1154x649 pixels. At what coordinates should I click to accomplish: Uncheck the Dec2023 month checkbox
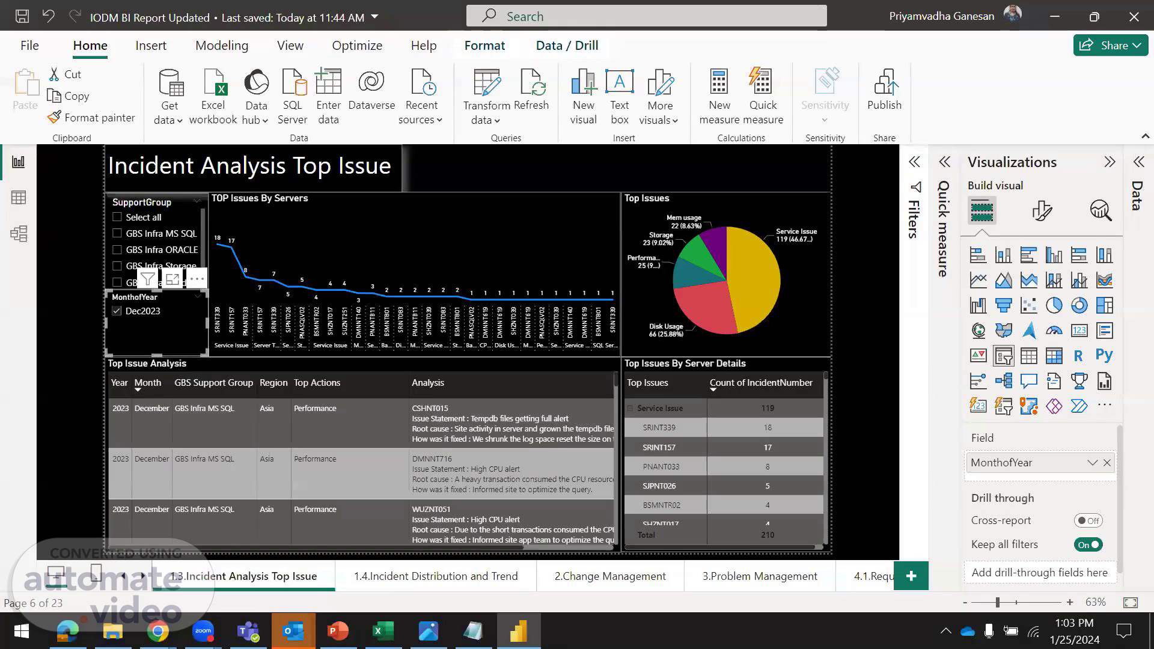pyautogui.click(x=117, y=311)
